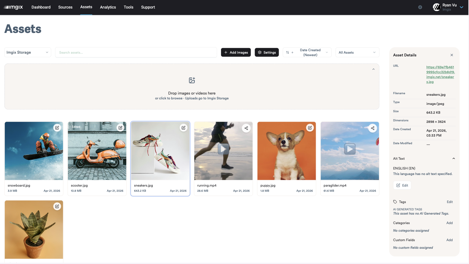Open the sneakers.jpg URL link

click(x=440, y=74)
